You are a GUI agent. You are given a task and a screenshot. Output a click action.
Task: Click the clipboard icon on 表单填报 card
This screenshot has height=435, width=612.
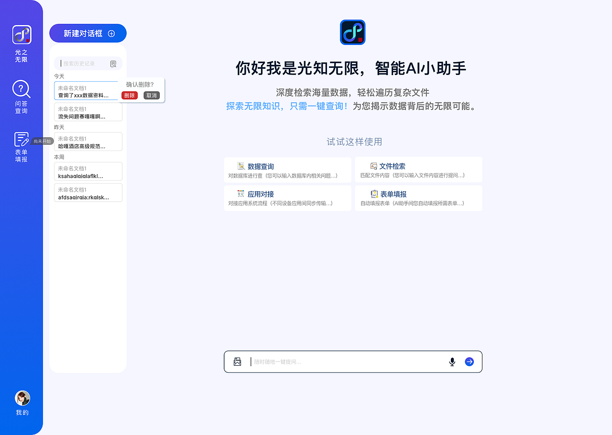[374, 194]
